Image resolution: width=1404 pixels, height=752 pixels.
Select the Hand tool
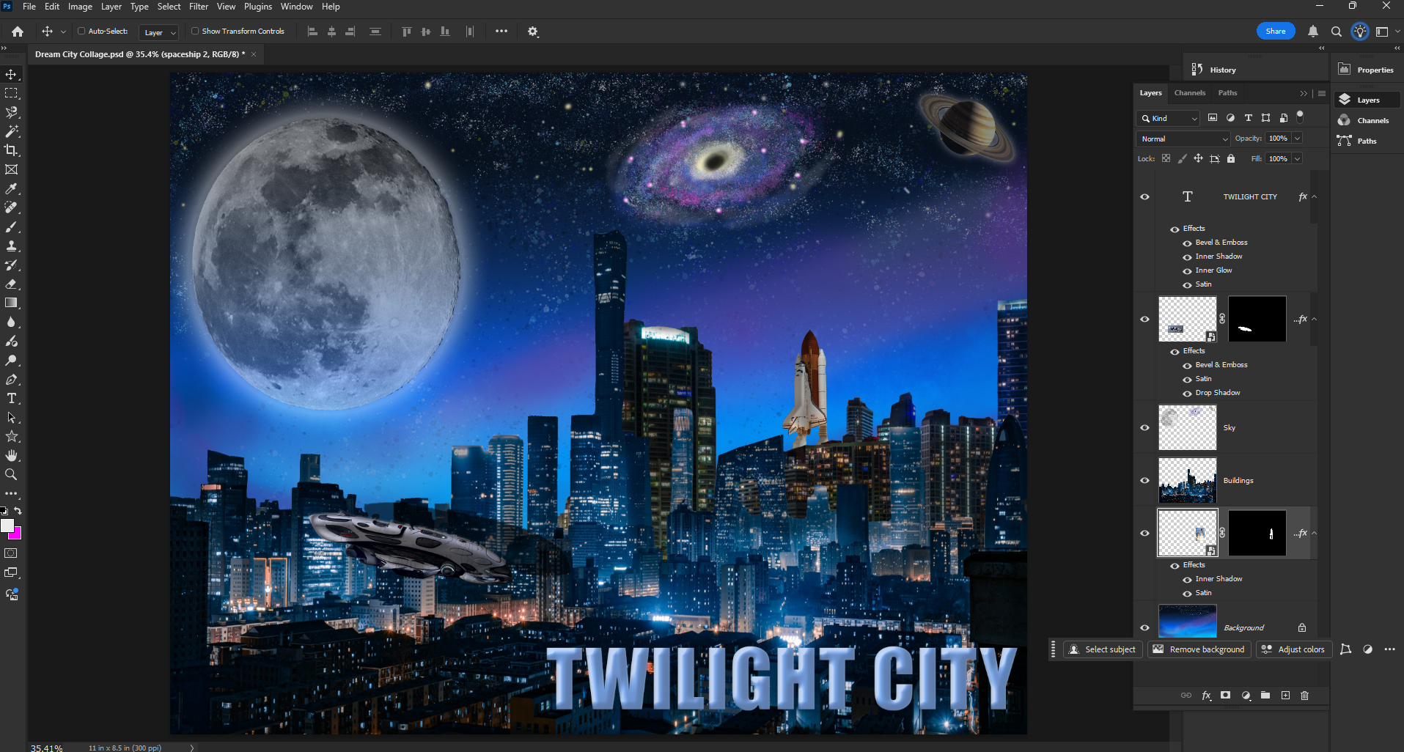point(11,455)
